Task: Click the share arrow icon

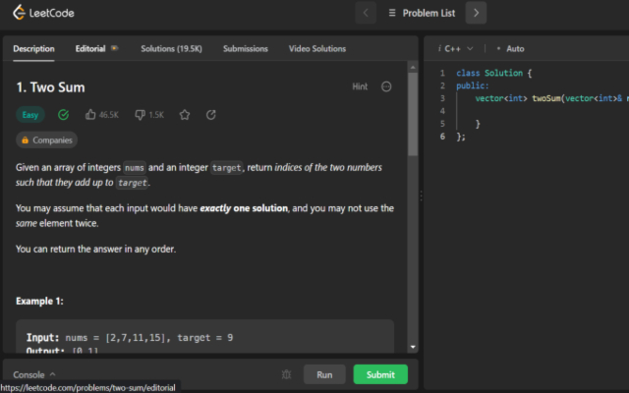Action: (211, 115)
